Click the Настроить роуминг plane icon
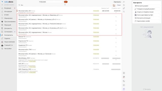Viewport: 162px width, 91px height. [x=136, y=6]
